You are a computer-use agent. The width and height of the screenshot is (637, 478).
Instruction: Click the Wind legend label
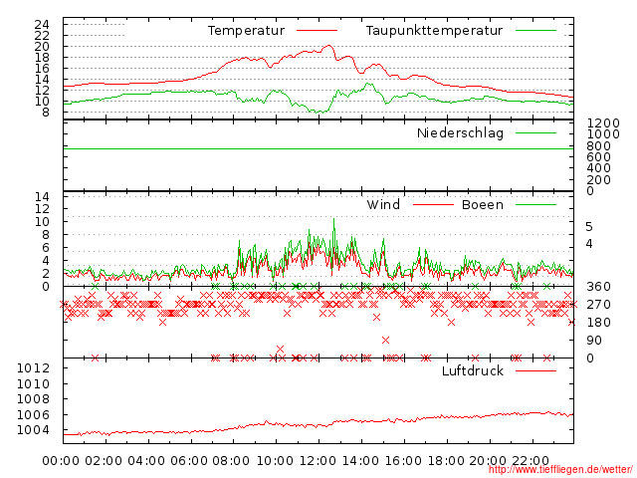[x=383, y=204]
